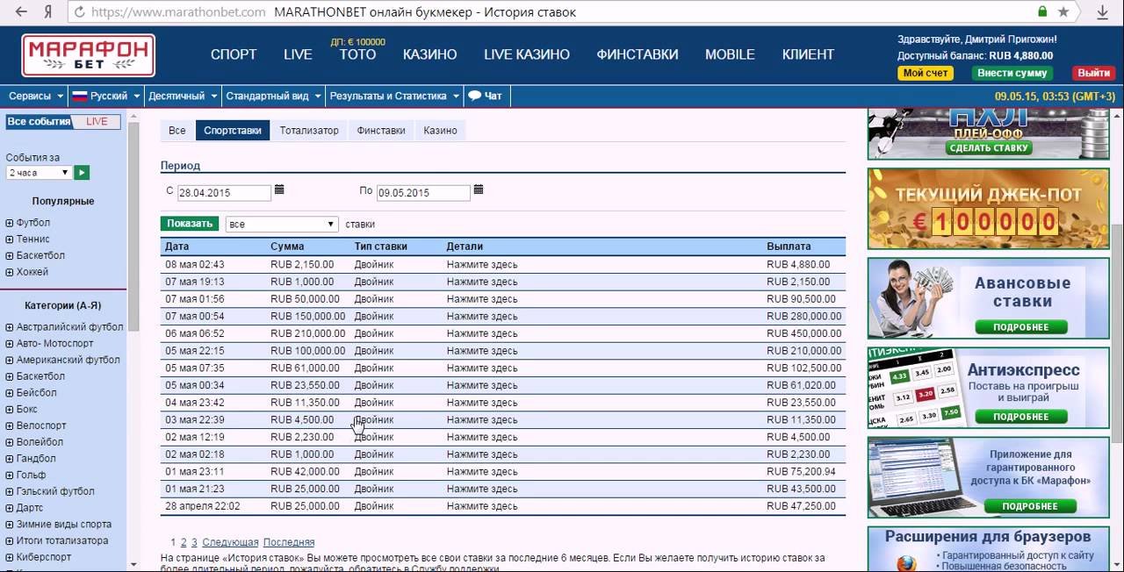
Task: Go to page 3 of bet history
Action: click(x=194, y=543)
